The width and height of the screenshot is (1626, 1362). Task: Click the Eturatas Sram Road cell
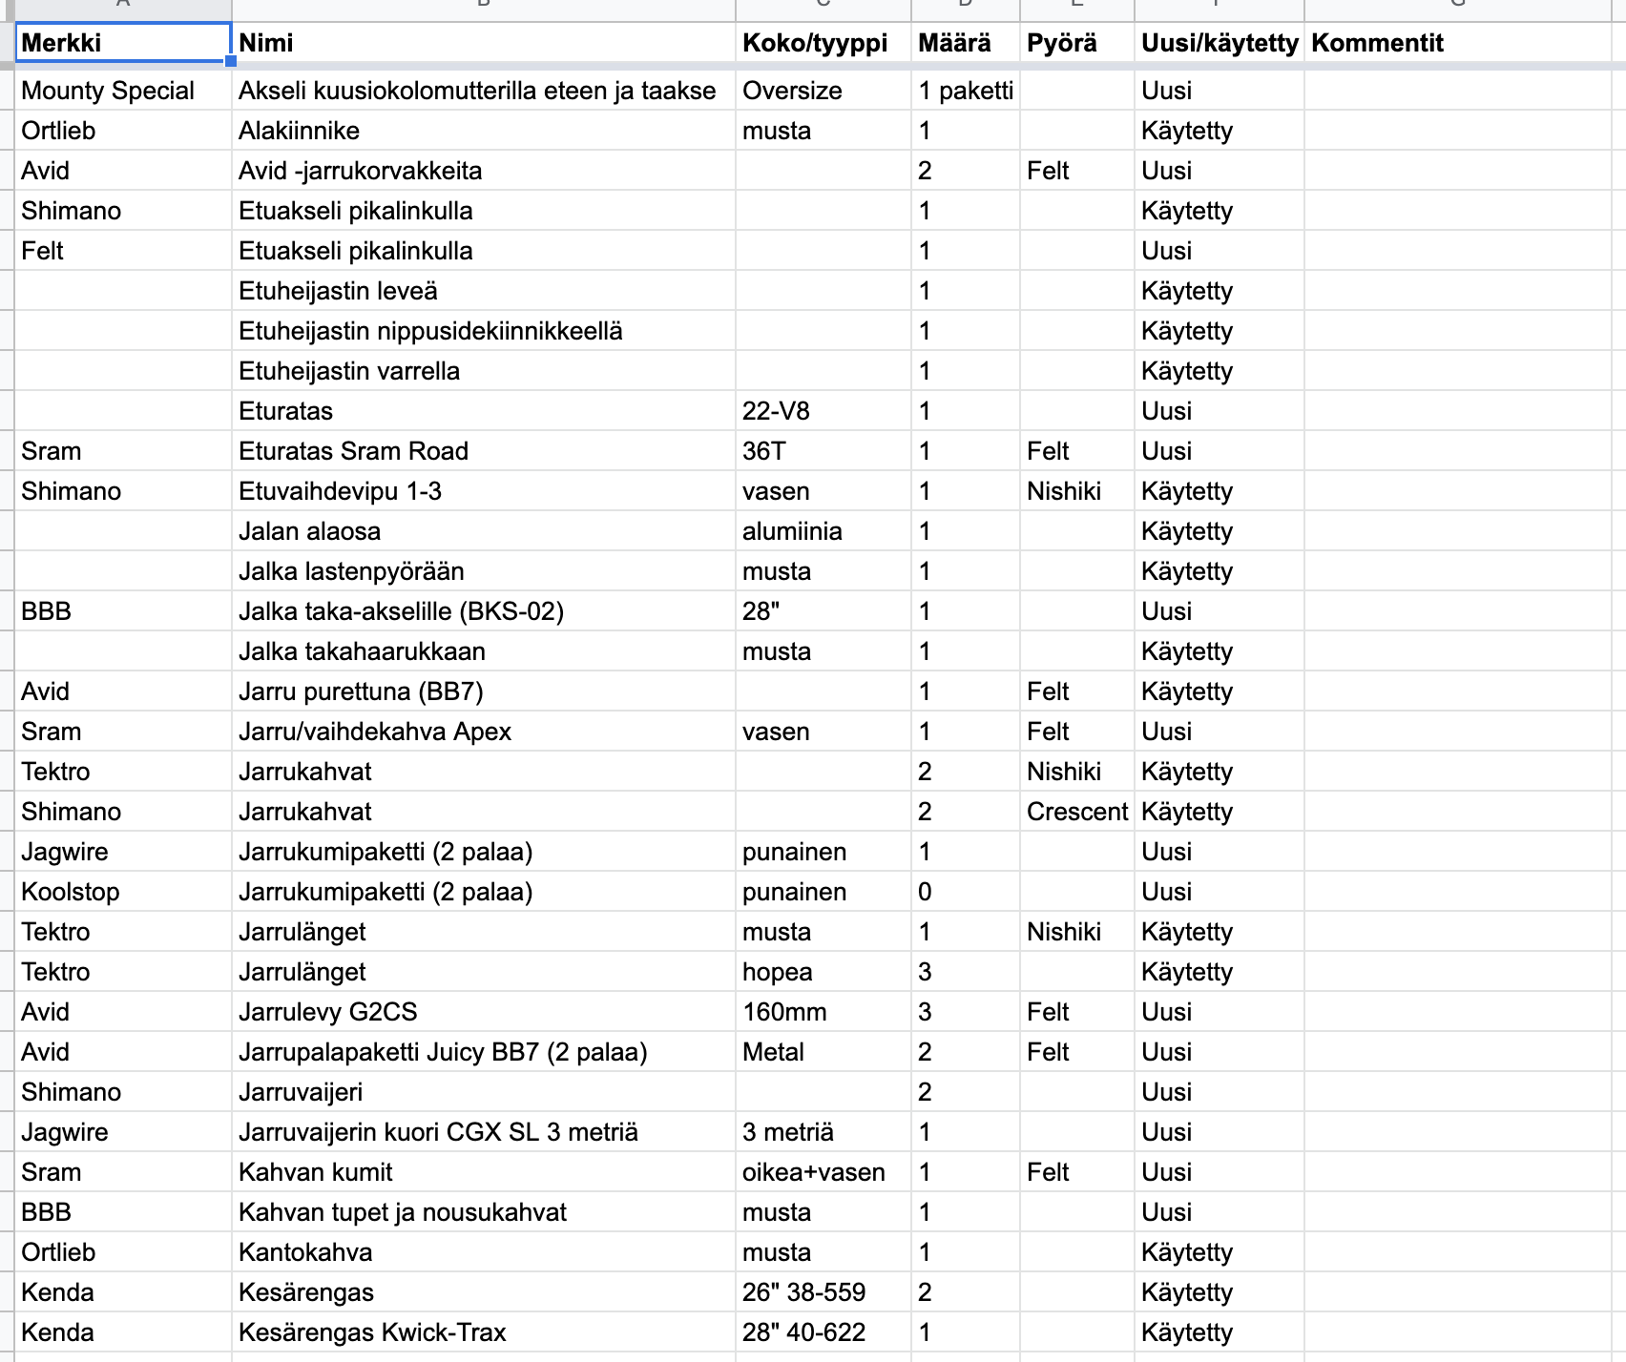pyautogui.click(x=484, y=451)
